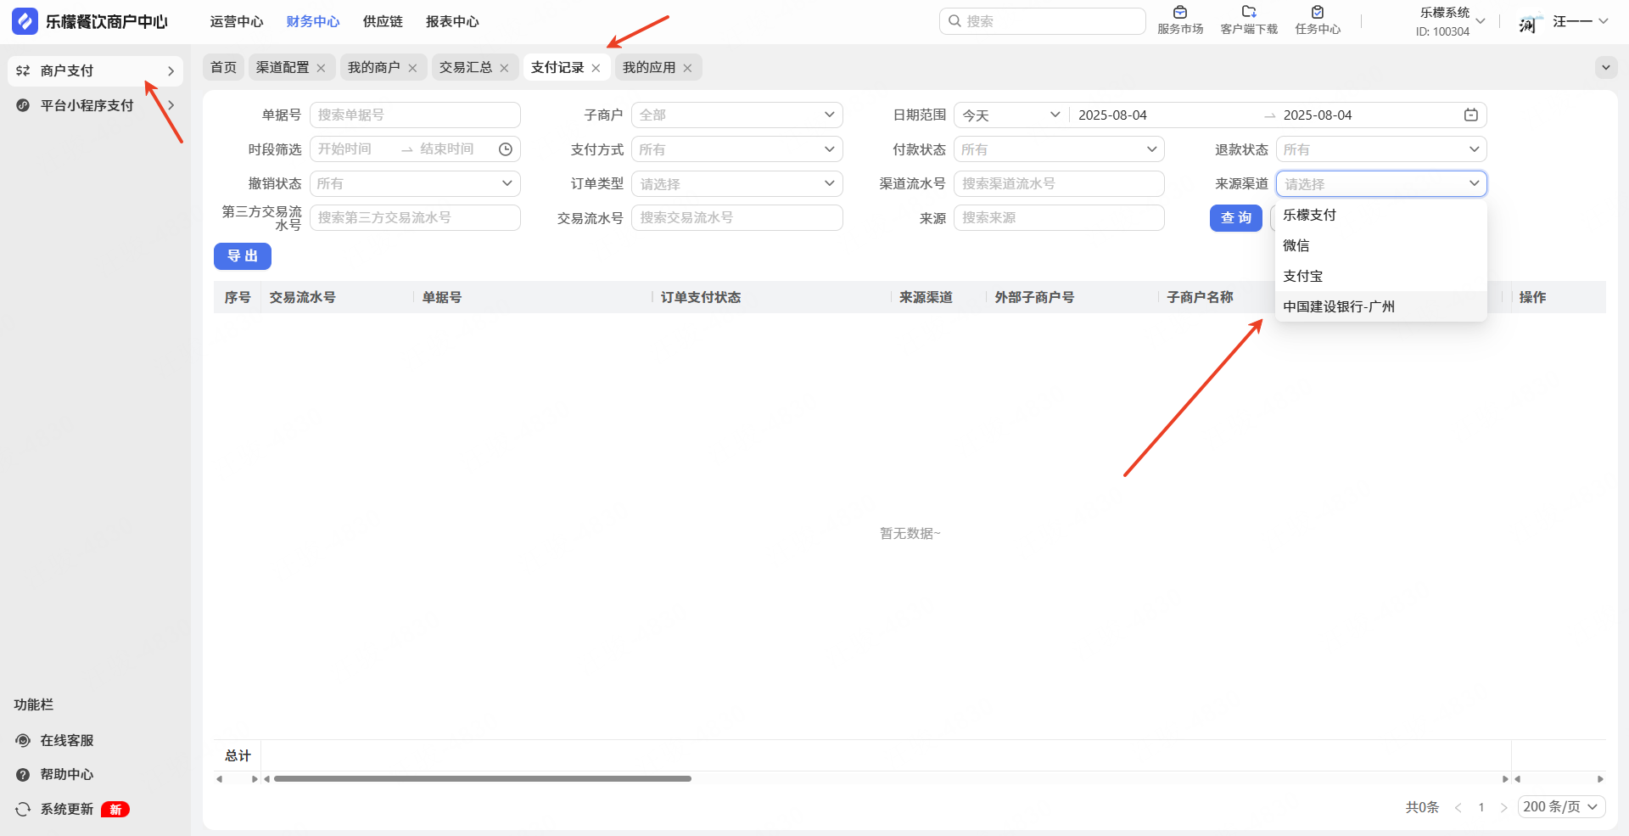1629x836 pixels.
Task: Click the tab list collapse chevron button
Action: point(1606,67)
